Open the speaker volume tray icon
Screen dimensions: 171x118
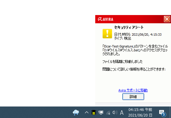(115, 112)
